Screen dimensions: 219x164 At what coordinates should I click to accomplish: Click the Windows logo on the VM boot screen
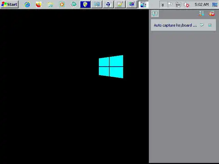(111, 67)
